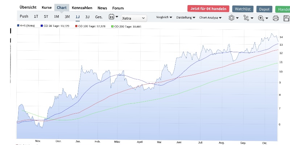Open the Xetra exchange dropdown

(x=133, y=18)
